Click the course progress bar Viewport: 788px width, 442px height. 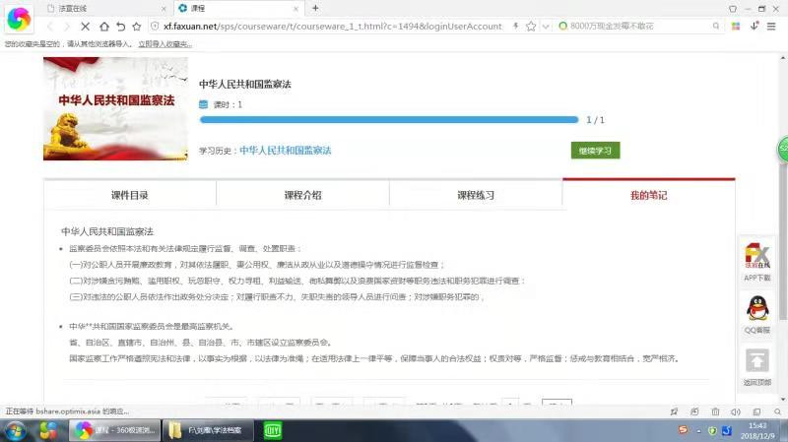pyautogui.click(x=388, y=120)
